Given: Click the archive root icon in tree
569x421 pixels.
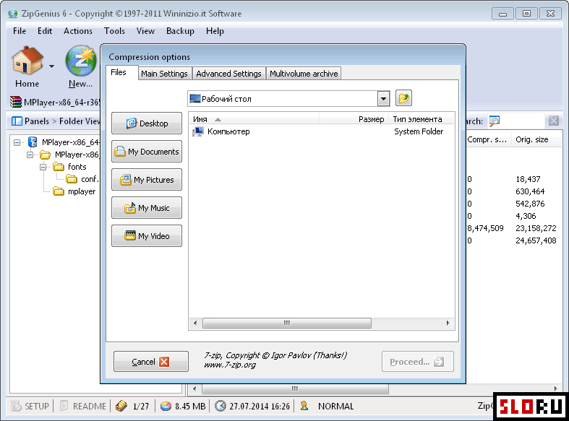Looking at the screenshot, I should (33, 142).
